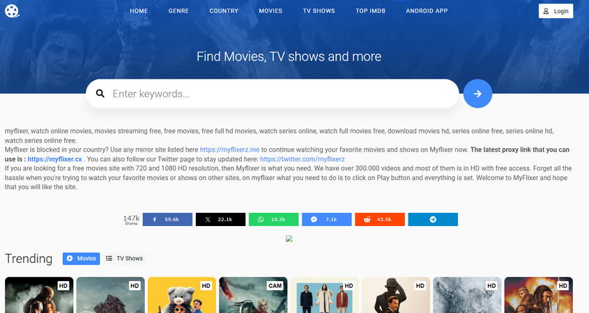Open the bearded warrior fire poster
Screen dimensions: 589x313
[539, 295]
